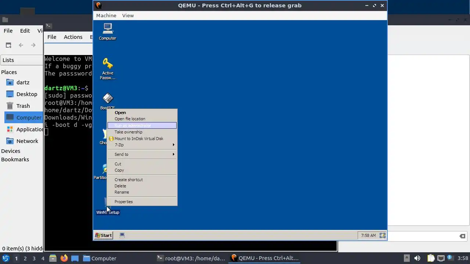Open Edit menu in file manager
Image resolution: width=470 pixels, height=264 pixels.
tap(25, 31)
